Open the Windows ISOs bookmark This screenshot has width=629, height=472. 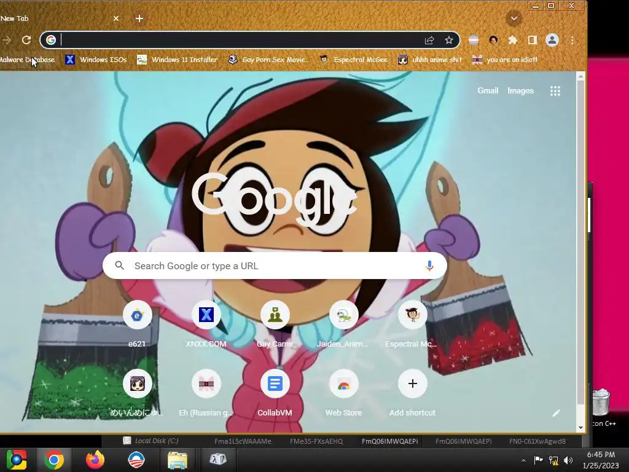point(96,60)
